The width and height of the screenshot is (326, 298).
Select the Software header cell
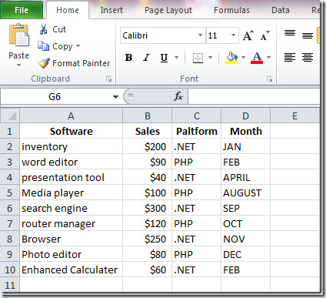pos(72,131)
